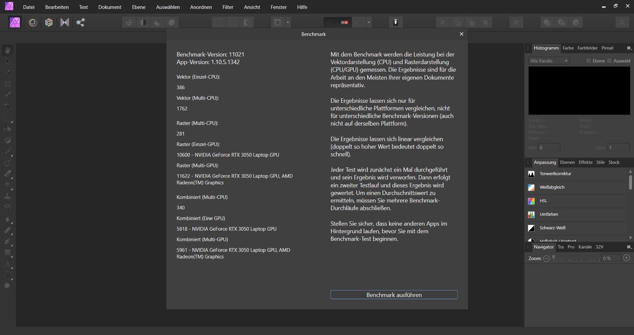Switch to the Photo Persona
The height and width of the screenshot is (335, 634).
click(x=15, y=22)
